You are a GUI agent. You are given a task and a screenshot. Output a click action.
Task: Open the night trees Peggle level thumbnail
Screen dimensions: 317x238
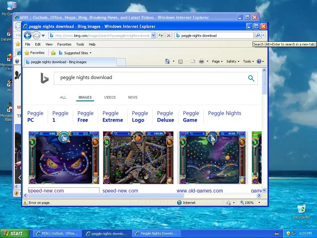212,158
